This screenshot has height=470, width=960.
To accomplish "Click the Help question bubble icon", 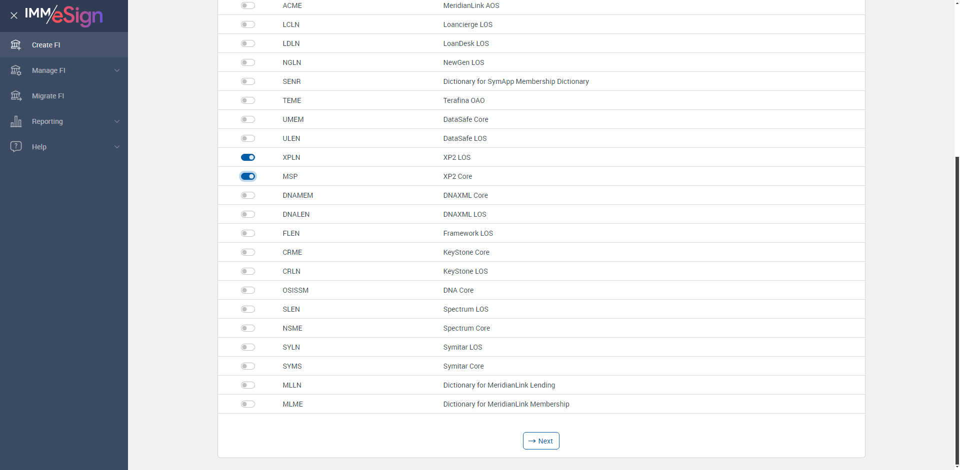I will click(16, 147).
